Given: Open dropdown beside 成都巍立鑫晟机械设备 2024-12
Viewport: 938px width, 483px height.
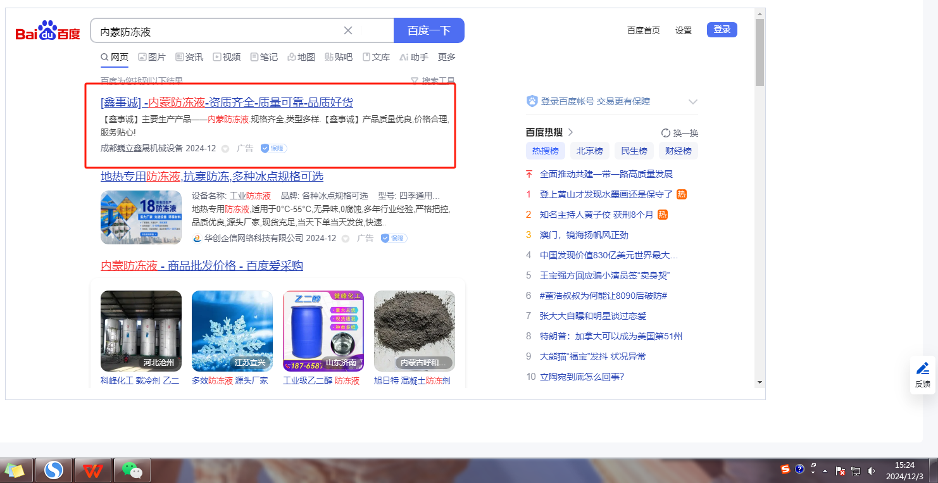Looking at the screenshot, I should tap(225, 149).
